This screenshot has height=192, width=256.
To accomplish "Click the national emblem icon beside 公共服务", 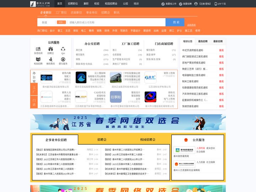I will coord(186,140).
